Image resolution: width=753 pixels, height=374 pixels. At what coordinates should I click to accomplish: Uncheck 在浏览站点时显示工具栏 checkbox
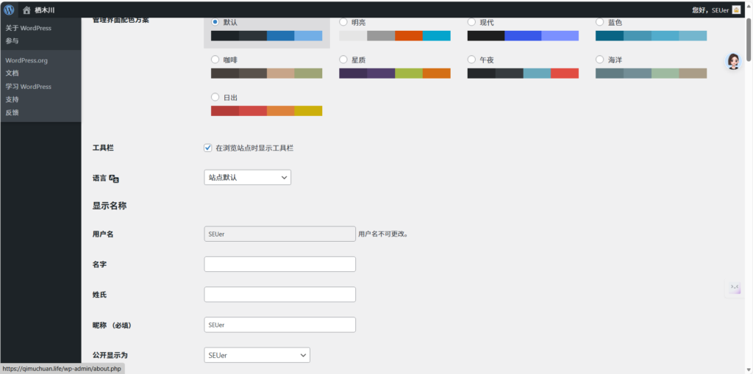pos(208,148)
